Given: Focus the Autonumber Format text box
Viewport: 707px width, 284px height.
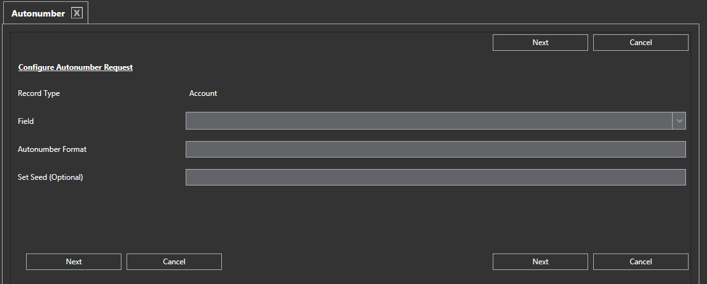Looking at the screenshot, I should [x=435, y=149].
